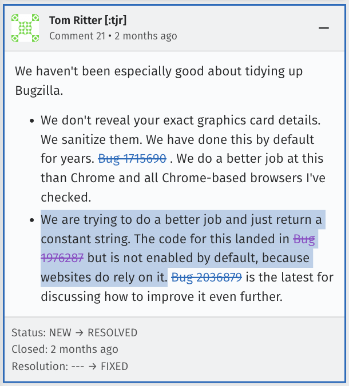Click the word Bugzilla in the comment
The height and width of the screenshot is (386, 349).
[39, 91]
